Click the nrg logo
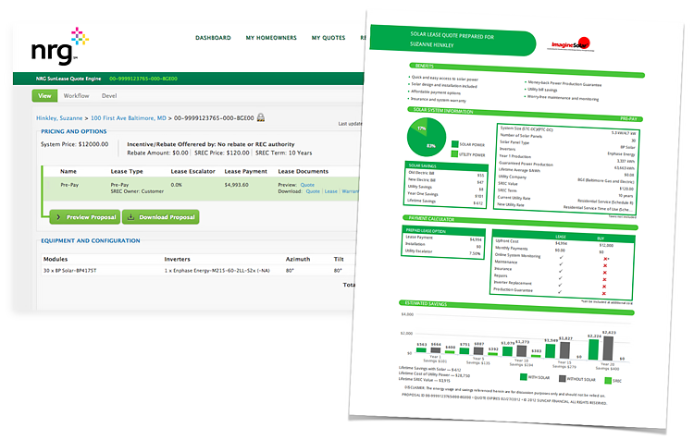 60,45
